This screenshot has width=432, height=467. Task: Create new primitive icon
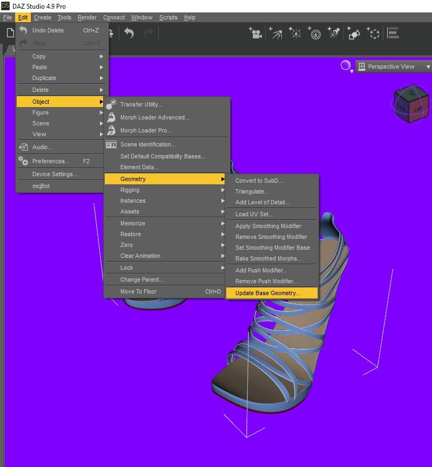click(354, 33)
